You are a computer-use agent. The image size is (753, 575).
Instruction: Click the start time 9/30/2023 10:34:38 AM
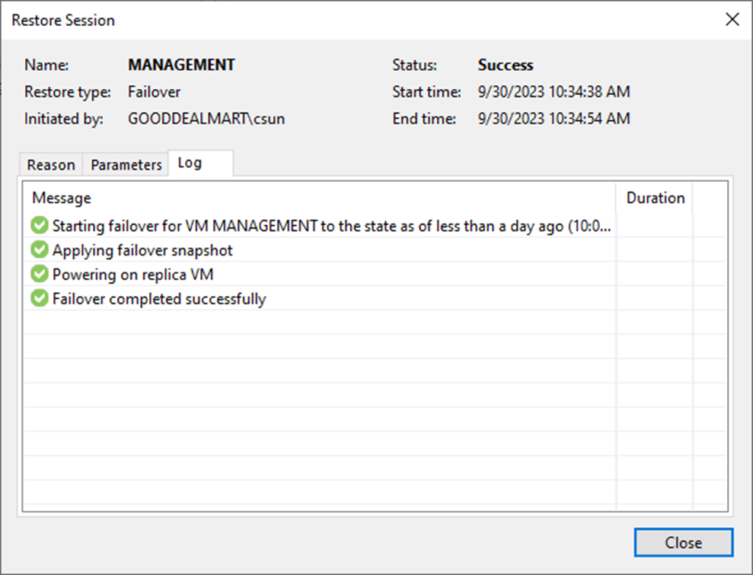[x=554, y=91]
